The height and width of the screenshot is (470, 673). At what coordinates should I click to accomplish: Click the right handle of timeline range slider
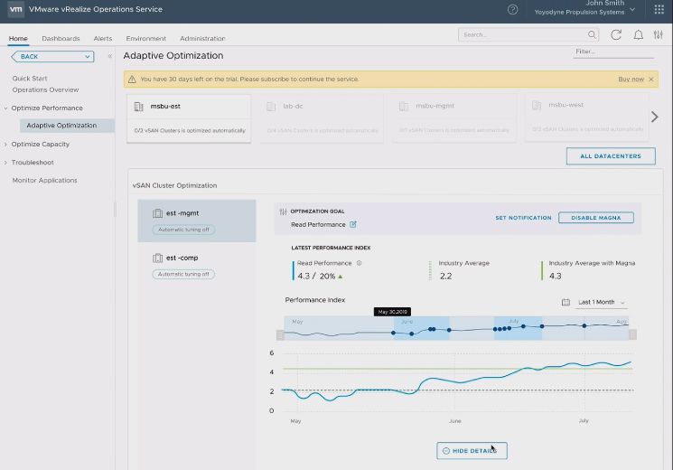point(632,334)
